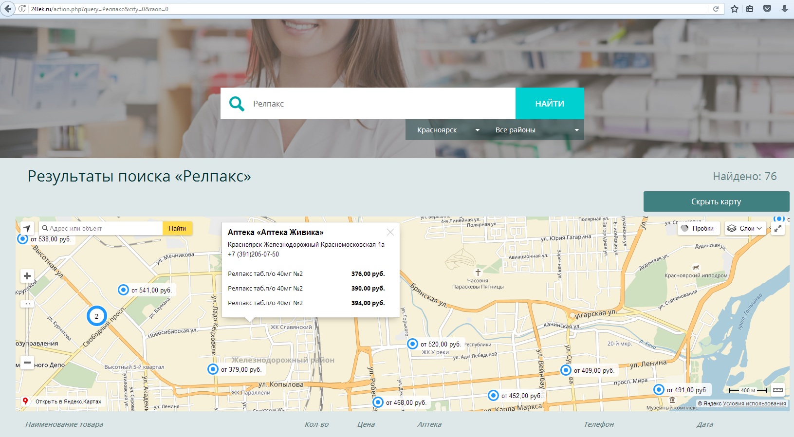This screenshot has height=437, width=794.
Task: Select the pharmacy marker priced 538,00 руб.
Action: click(22, 239)
